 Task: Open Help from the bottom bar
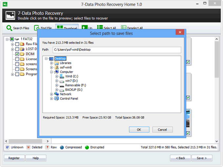(x=36, y=158)
